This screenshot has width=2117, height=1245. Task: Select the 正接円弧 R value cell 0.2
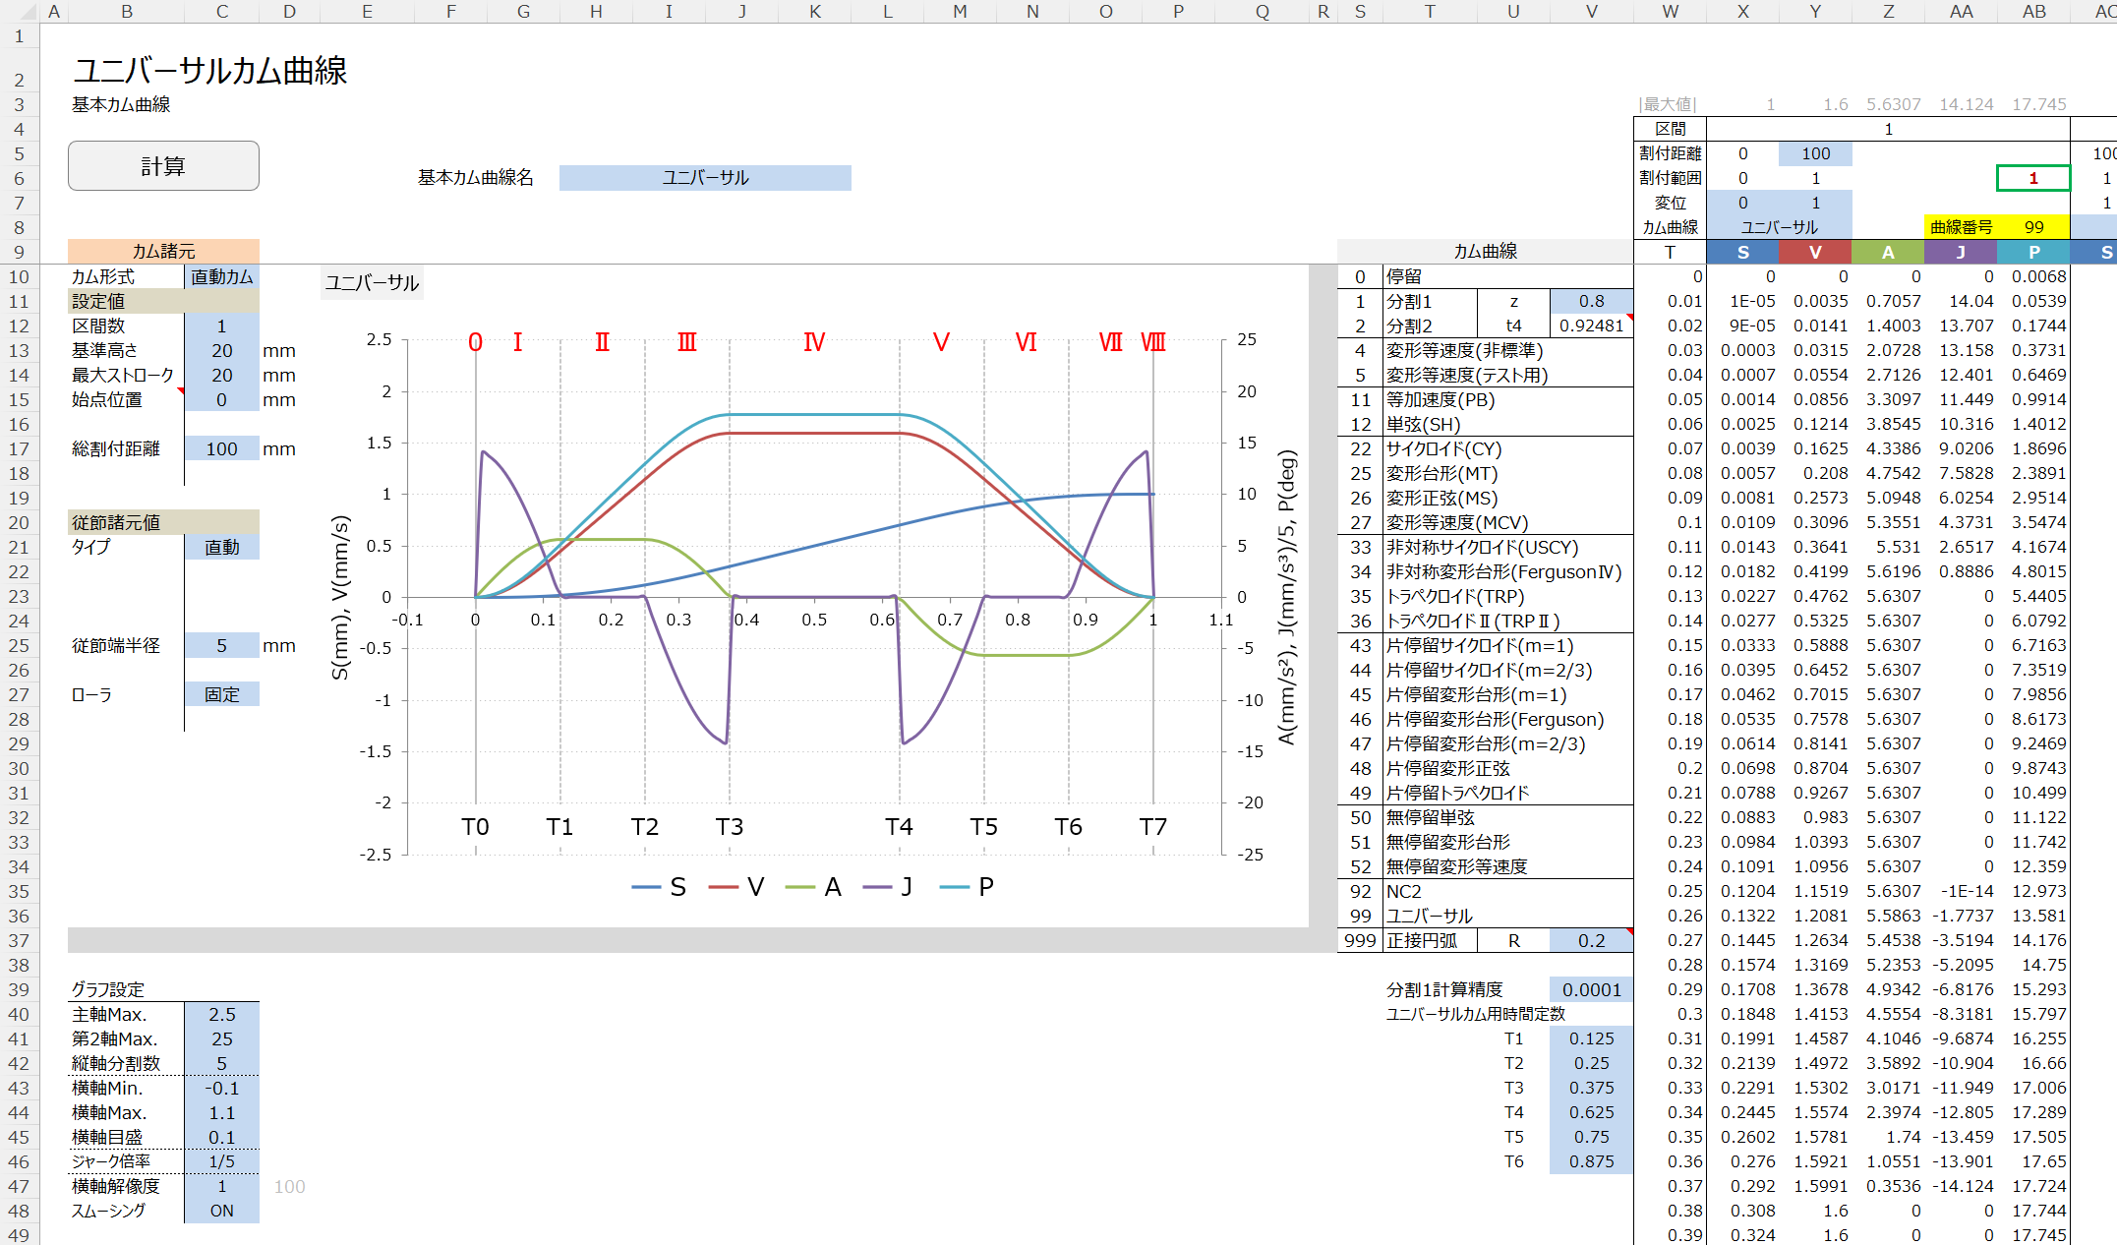tap(1590, 941)
